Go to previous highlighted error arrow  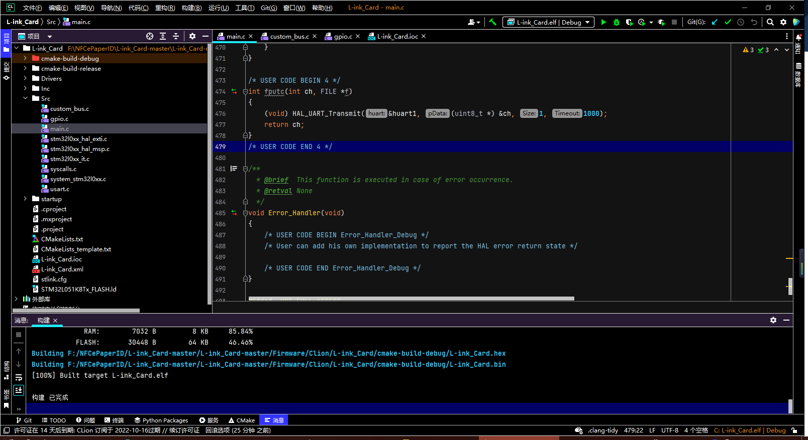(776, 50)
